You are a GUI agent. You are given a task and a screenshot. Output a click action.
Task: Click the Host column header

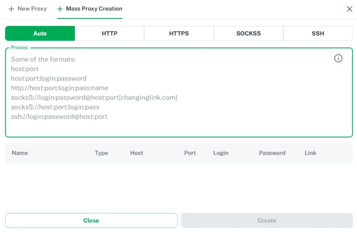[137, 153]
